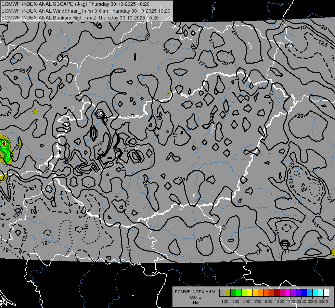The height and width of the screenshot is (308, 335).
Task: Click legend value 3000
Action: coord(312,301)
